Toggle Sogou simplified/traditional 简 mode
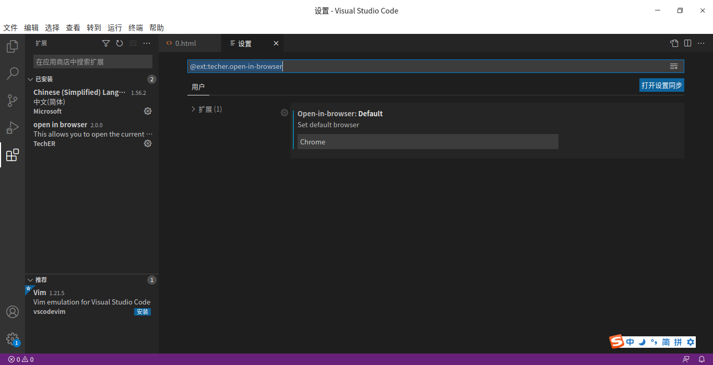Image resolution: width=713 pixels, height=365 pixels. pos(666,342)
